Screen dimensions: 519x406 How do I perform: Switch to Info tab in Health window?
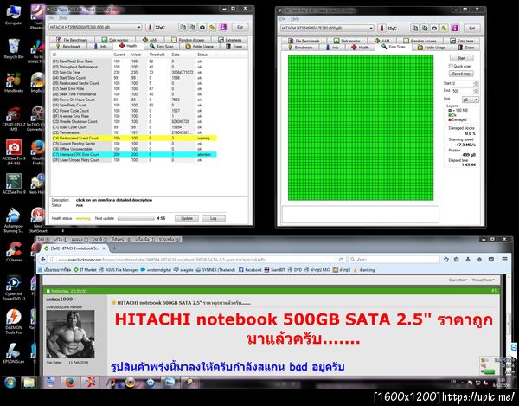click(x=100, y=47)
